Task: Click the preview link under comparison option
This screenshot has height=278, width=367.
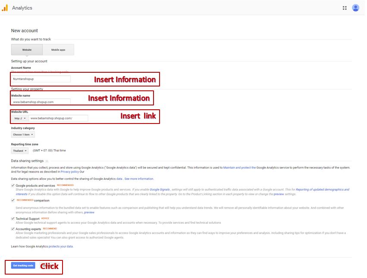Action: tap(89, 213)
